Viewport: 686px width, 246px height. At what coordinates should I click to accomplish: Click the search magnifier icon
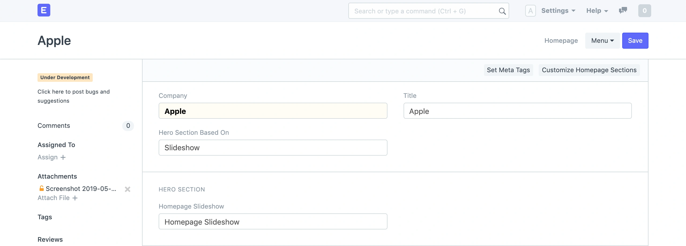502,11
